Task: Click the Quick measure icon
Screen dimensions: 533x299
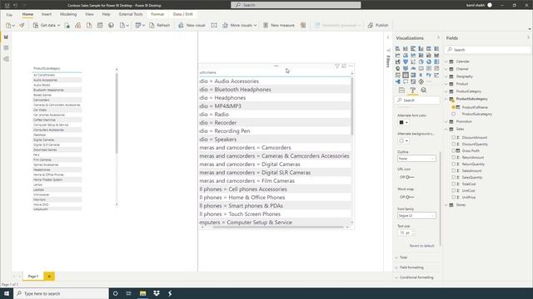Action: point(303,25)
